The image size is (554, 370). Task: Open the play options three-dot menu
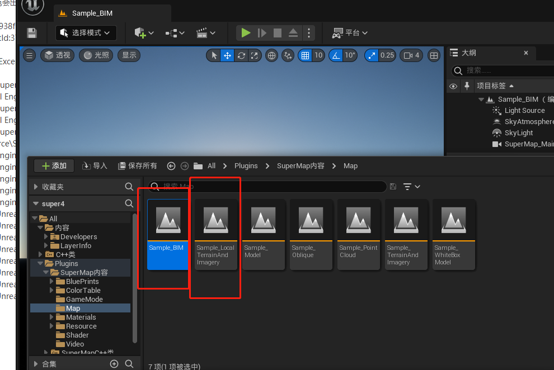click(x=309, y=33)
